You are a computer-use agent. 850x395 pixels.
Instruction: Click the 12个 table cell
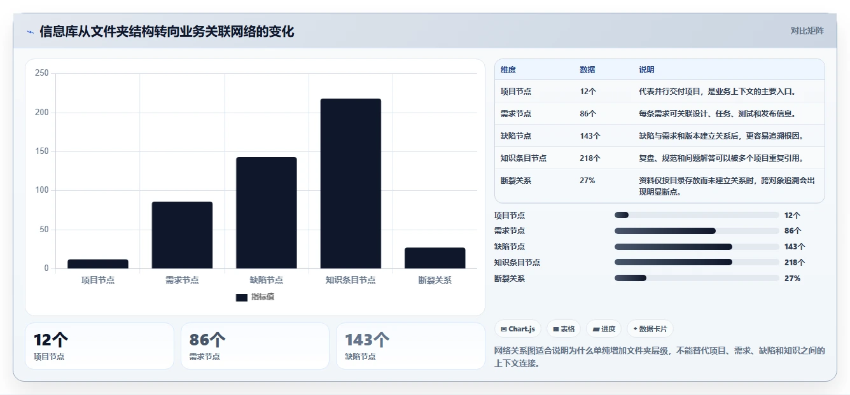coord(588,92)
